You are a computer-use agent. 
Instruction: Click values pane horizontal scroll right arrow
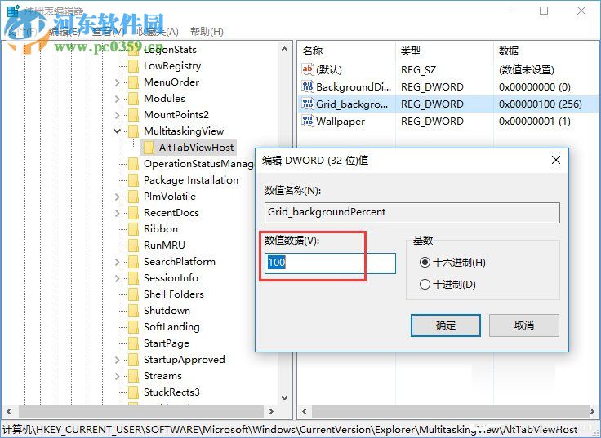click(592, 412)
